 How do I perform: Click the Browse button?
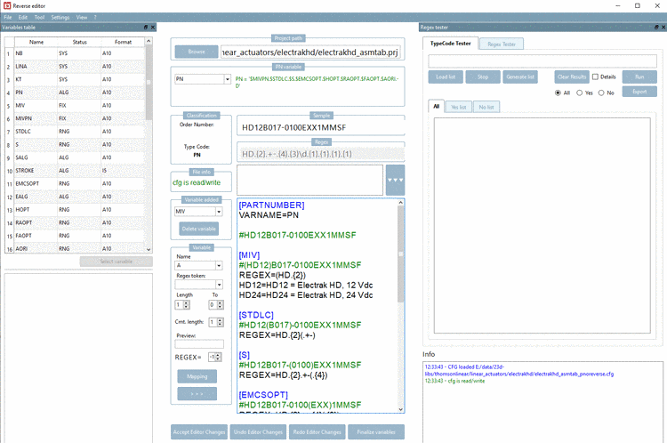click(197, 52)
